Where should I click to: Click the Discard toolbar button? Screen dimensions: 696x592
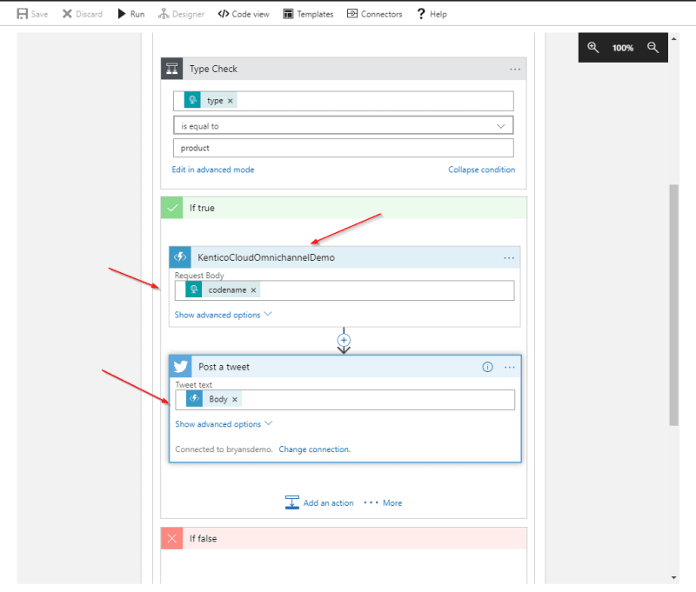[x=82, y=14]
